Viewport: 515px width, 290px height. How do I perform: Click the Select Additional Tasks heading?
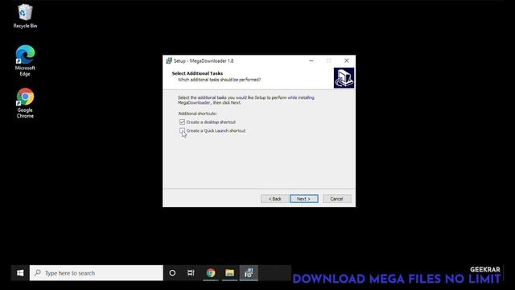tap(197, 73)
